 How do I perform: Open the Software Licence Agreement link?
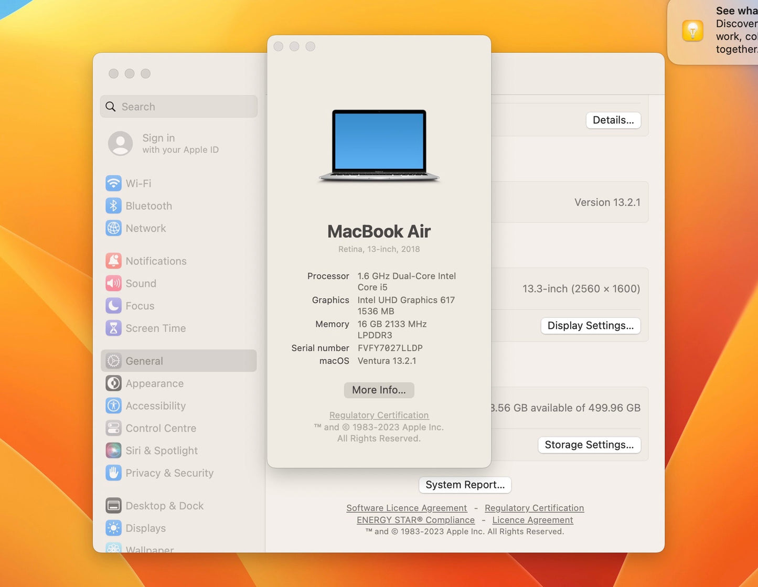point(407,508)
